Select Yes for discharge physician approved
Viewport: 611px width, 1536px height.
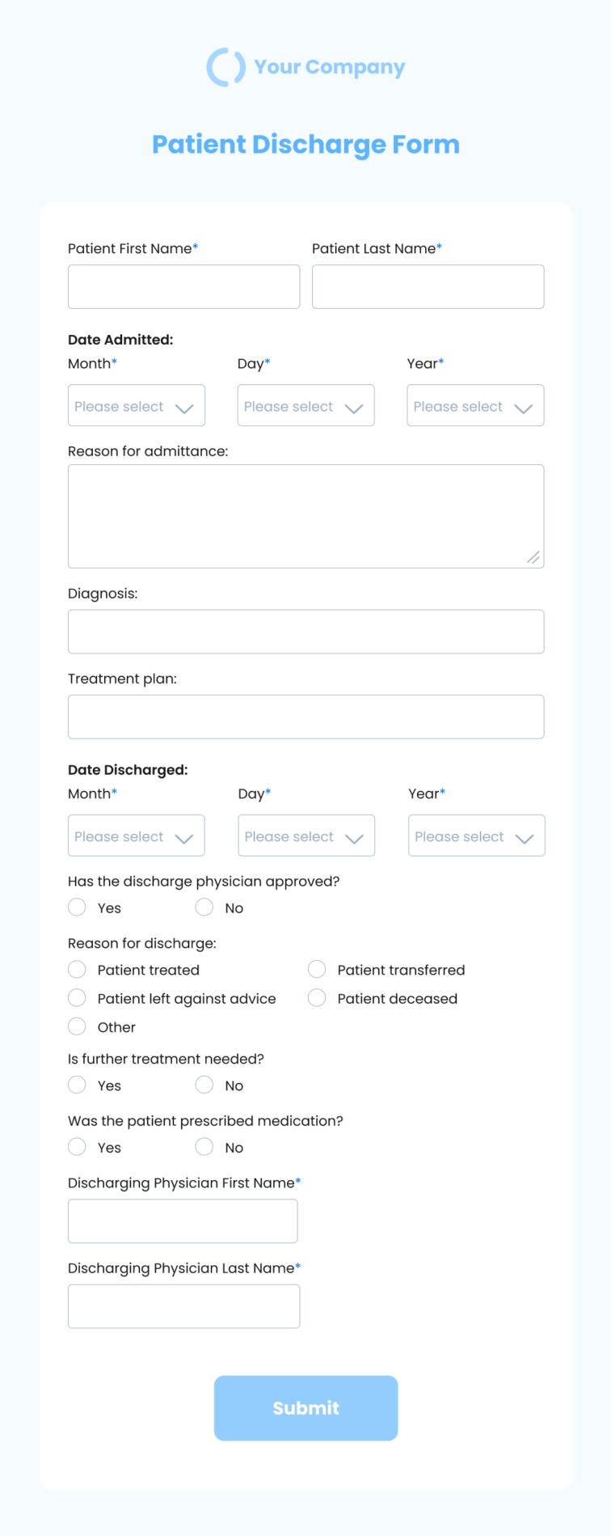tap(77, 908)
